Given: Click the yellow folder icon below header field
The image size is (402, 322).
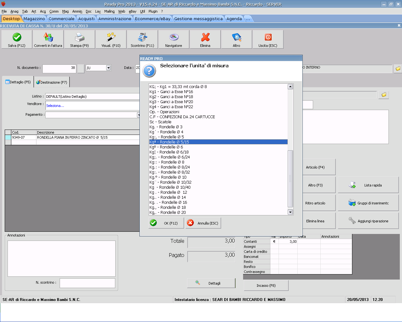Looking at the screenshot, I should pos(383,95).
